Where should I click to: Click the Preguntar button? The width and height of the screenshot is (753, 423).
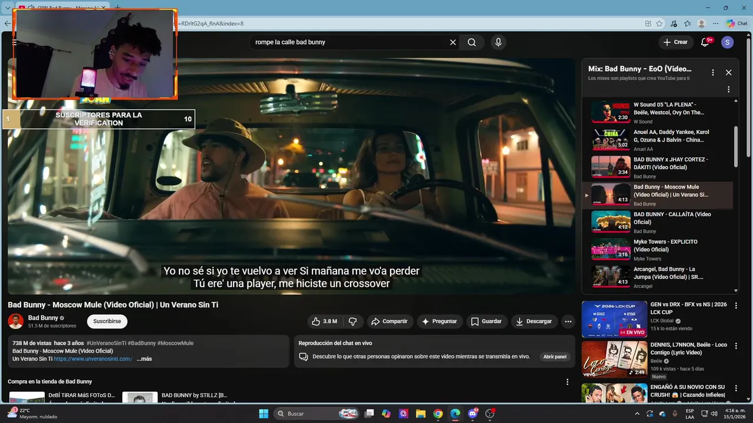pyautogui.click(x=439, y=321)
